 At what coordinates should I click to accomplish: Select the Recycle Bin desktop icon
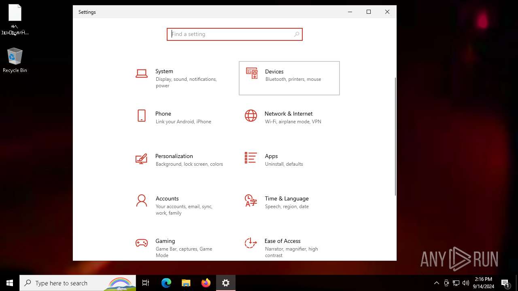tap(15, 61)
